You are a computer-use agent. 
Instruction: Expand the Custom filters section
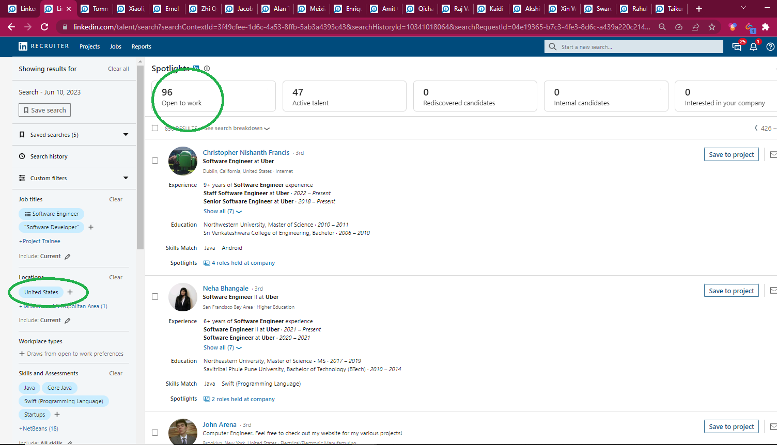[x=126, y=178]
